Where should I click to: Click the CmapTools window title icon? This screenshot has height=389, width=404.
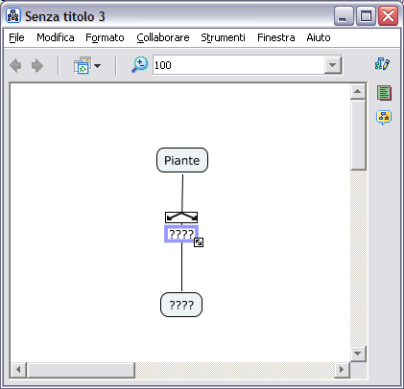(x=13, y=15)
